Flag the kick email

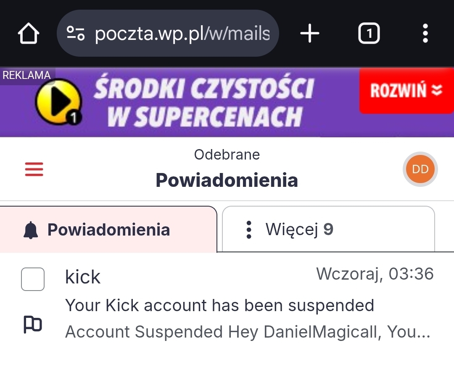(32, 325)
